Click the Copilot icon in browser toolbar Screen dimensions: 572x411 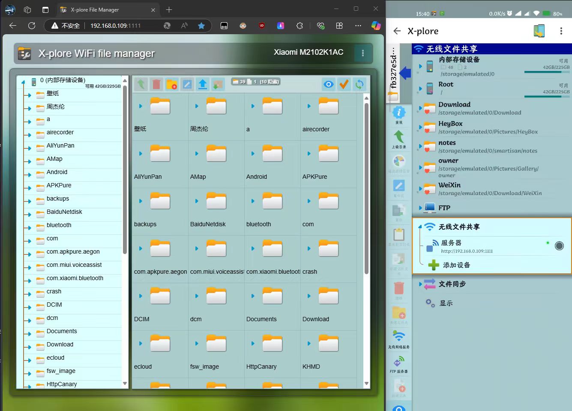tap(376, 26)
